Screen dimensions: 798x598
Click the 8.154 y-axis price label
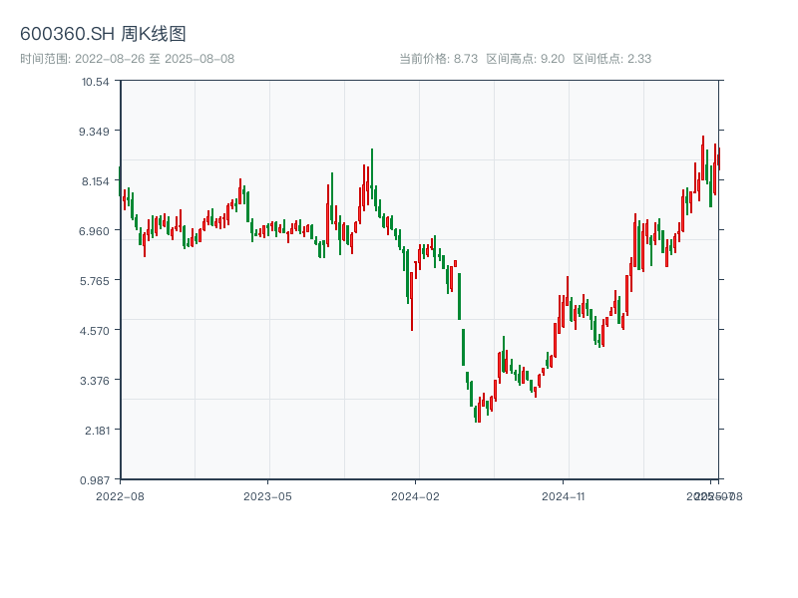tap(96, 181)
